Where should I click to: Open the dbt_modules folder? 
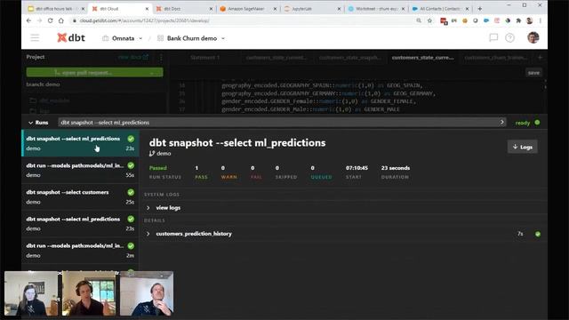point(50,100)
